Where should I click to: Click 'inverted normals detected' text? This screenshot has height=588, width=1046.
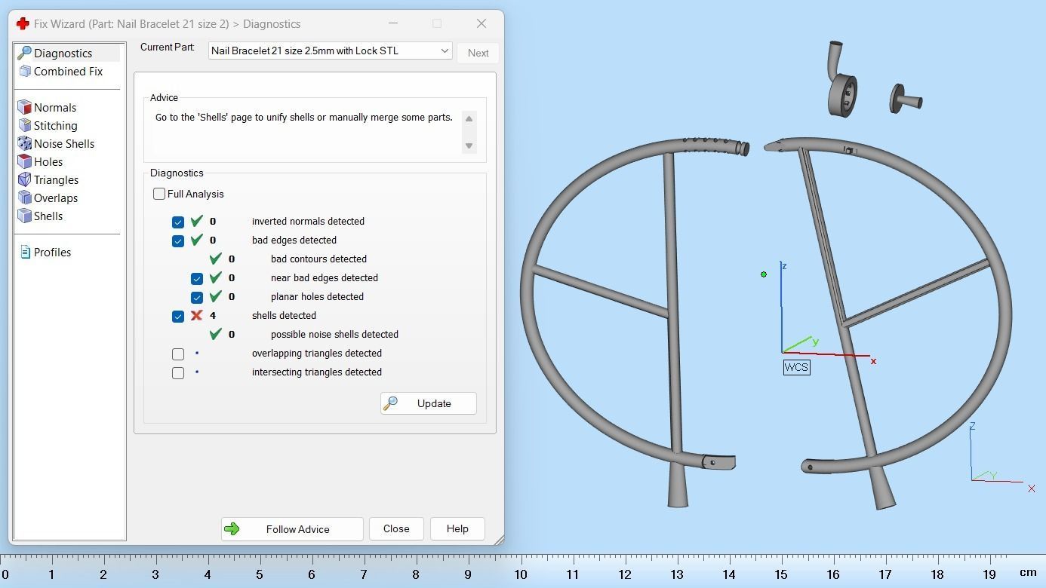click(x=308, y=221)
